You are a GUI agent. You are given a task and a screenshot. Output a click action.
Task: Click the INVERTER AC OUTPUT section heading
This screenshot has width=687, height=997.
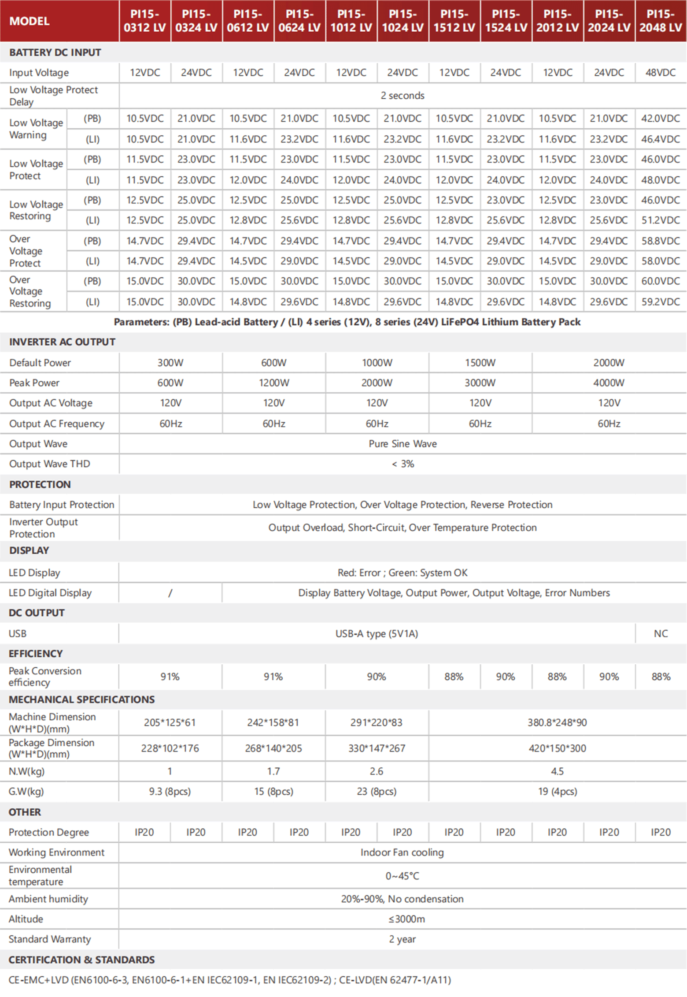pos(62,342)
